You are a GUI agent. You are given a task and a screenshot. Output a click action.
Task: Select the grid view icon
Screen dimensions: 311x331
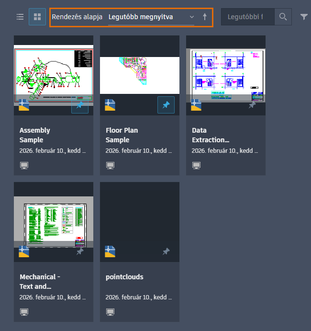click(x=37, y=17)
